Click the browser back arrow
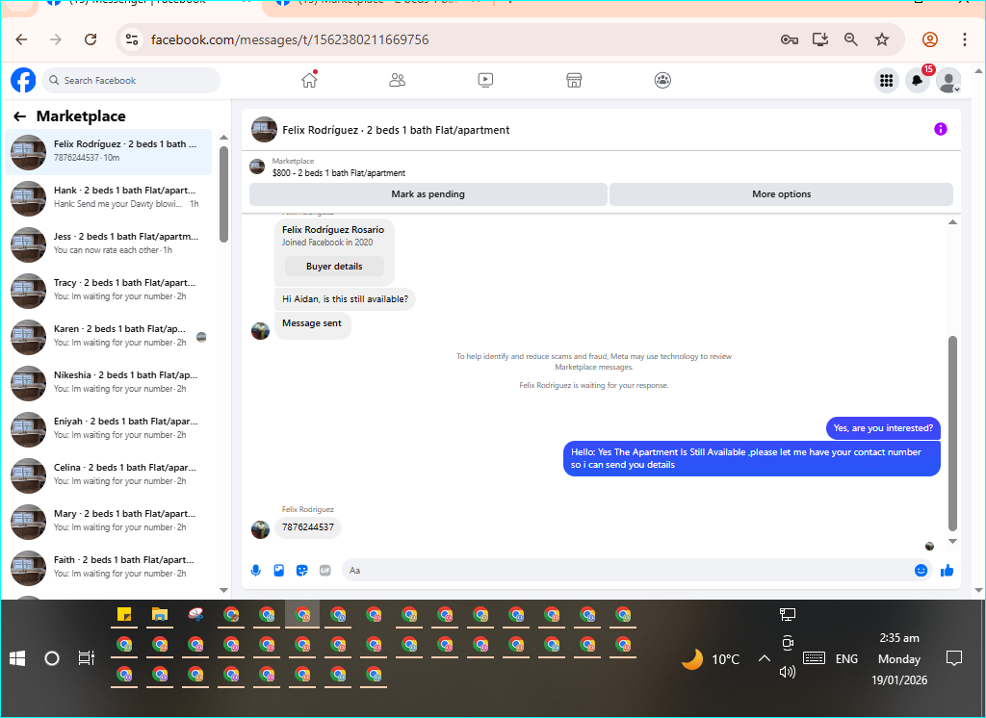This screenshot has width=986, height=718. click(x=21, y=39)
